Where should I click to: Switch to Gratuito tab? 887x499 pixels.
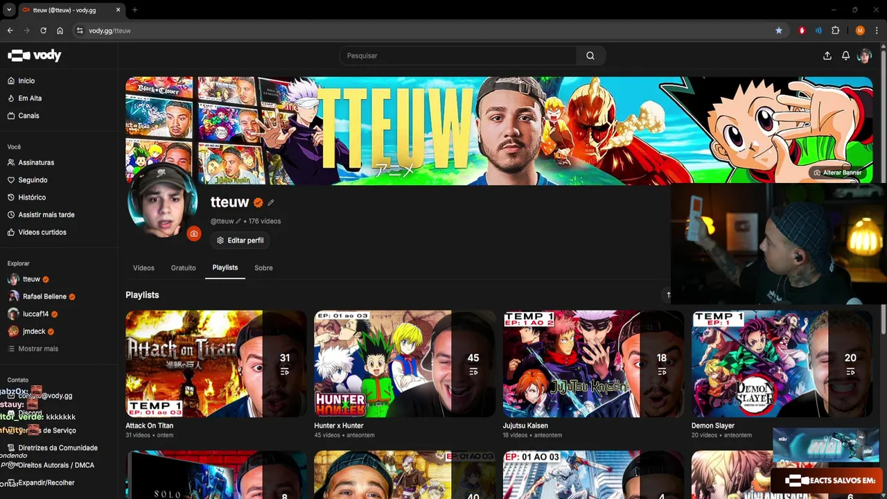coord(183,268)
